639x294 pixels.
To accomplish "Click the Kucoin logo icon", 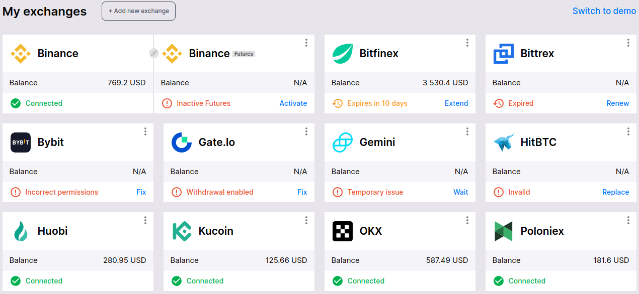I will (182, 231).
